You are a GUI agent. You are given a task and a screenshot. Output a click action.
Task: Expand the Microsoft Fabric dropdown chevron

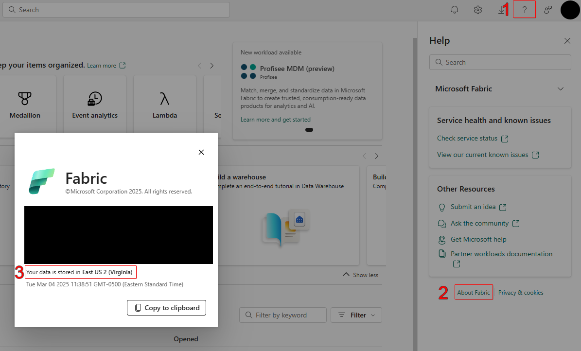[560, 89]
